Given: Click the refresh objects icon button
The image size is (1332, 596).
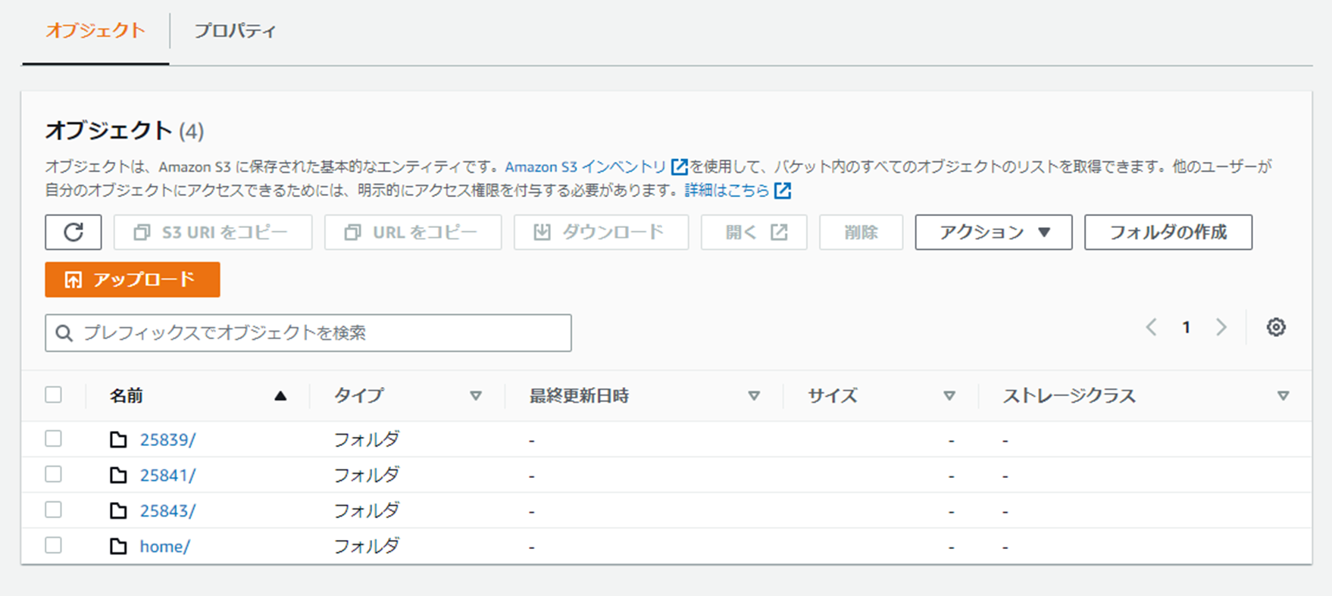Looking at the screenshot, I should [73, 232].
